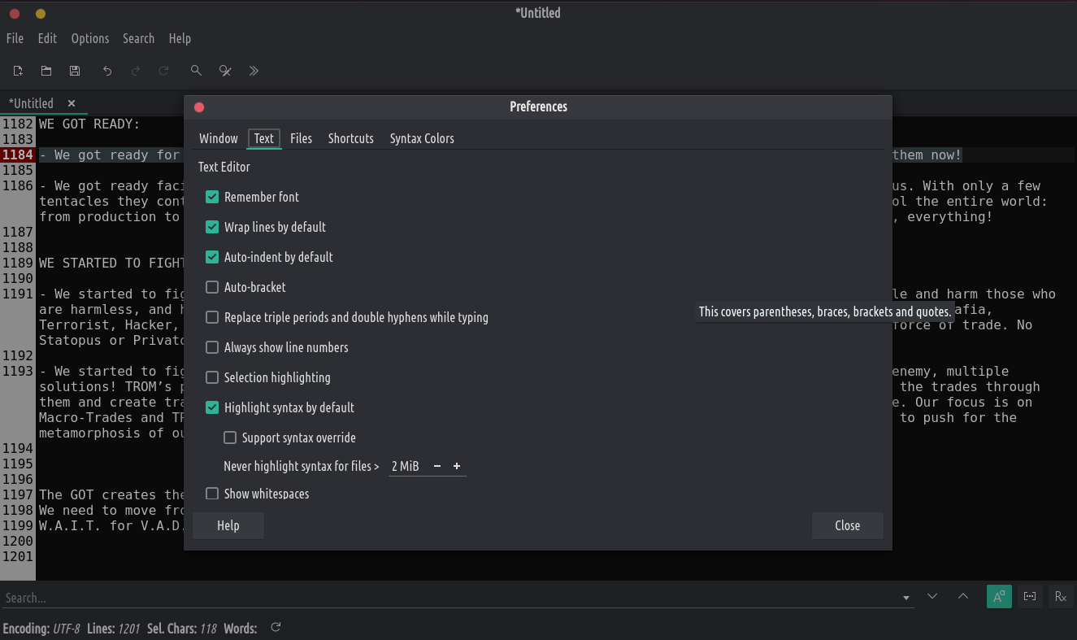Open the Options menu

pyautogui.click(x=89, y=38)
